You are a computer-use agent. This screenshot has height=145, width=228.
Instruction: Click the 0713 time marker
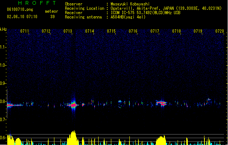pyautogui.click(x=68, y=31)
